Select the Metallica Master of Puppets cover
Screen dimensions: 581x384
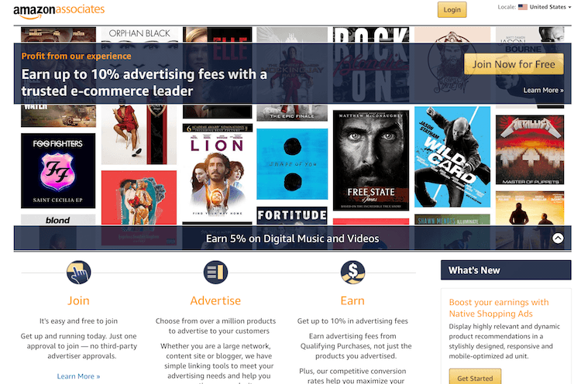pos(530,149)
